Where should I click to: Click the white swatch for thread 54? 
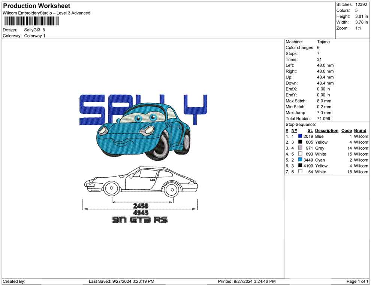[x=300, y=171]
